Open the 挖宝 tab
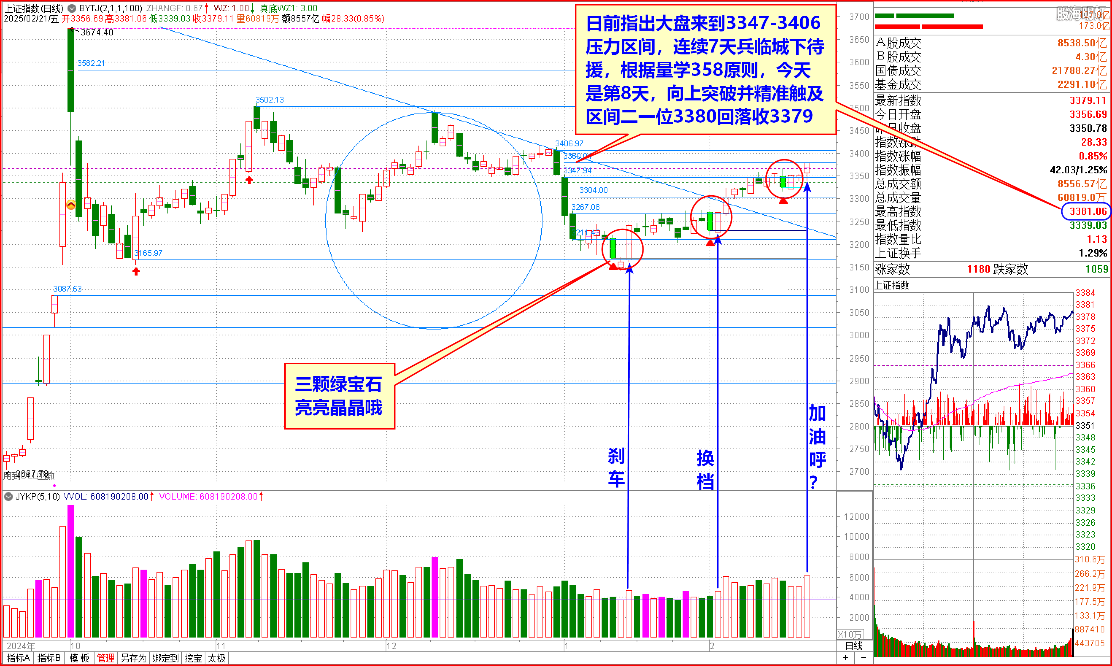1112x666 pixels. pos(193,658)
